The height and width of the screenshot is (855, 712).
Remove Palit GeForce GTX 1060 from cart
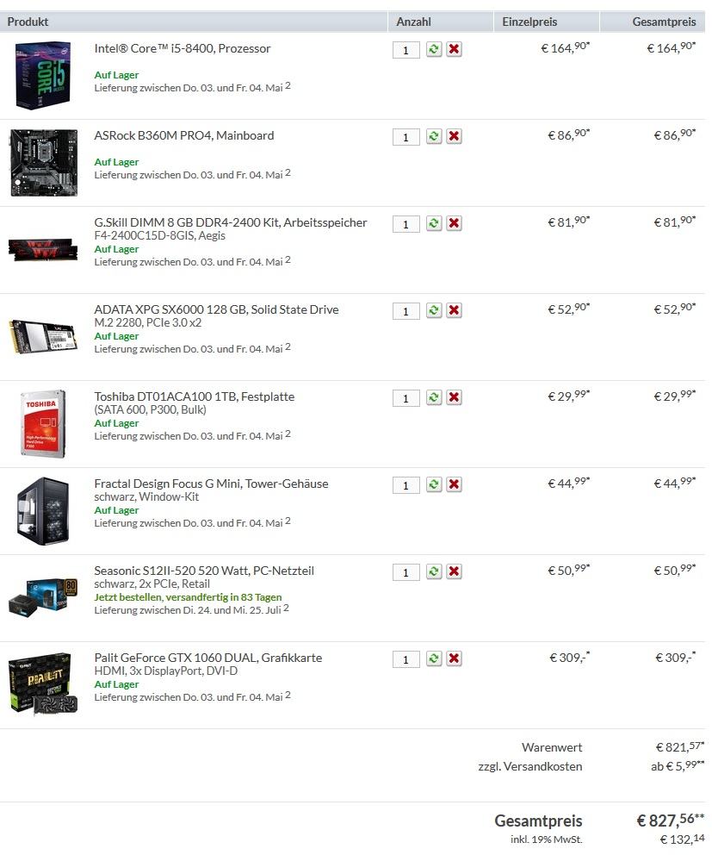454,658
